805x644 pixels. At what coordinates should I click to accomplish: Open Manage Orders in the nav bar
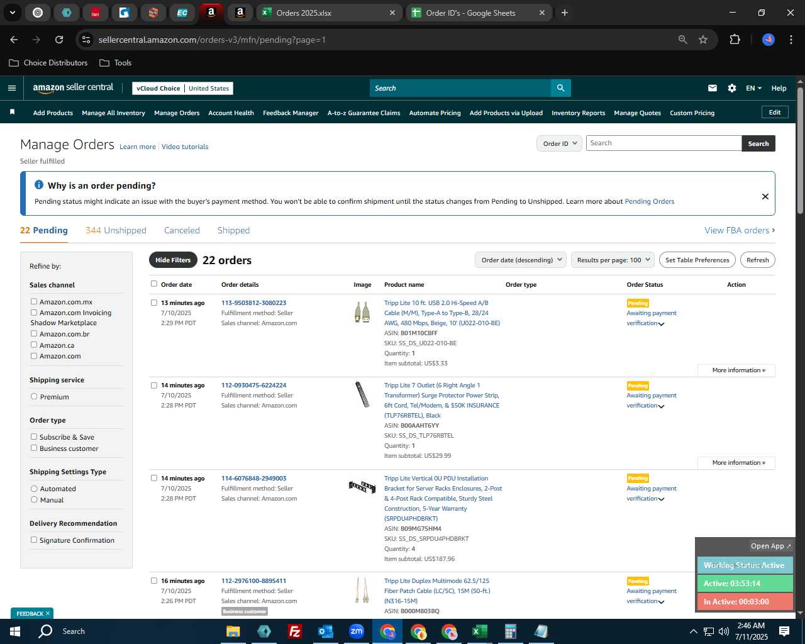177,113
